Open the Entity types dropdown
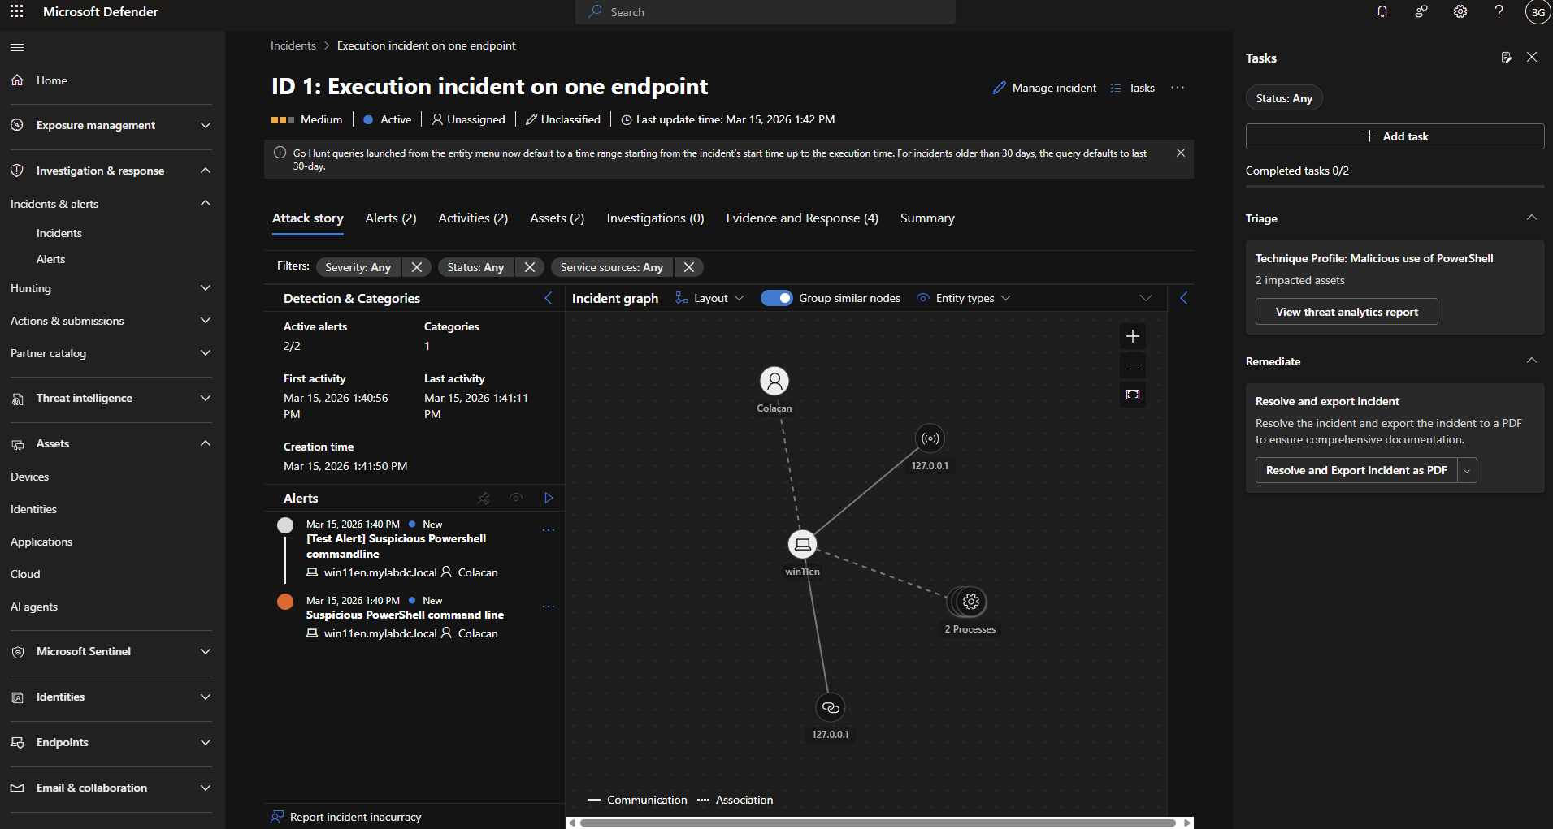 click(x=964, y=298)
